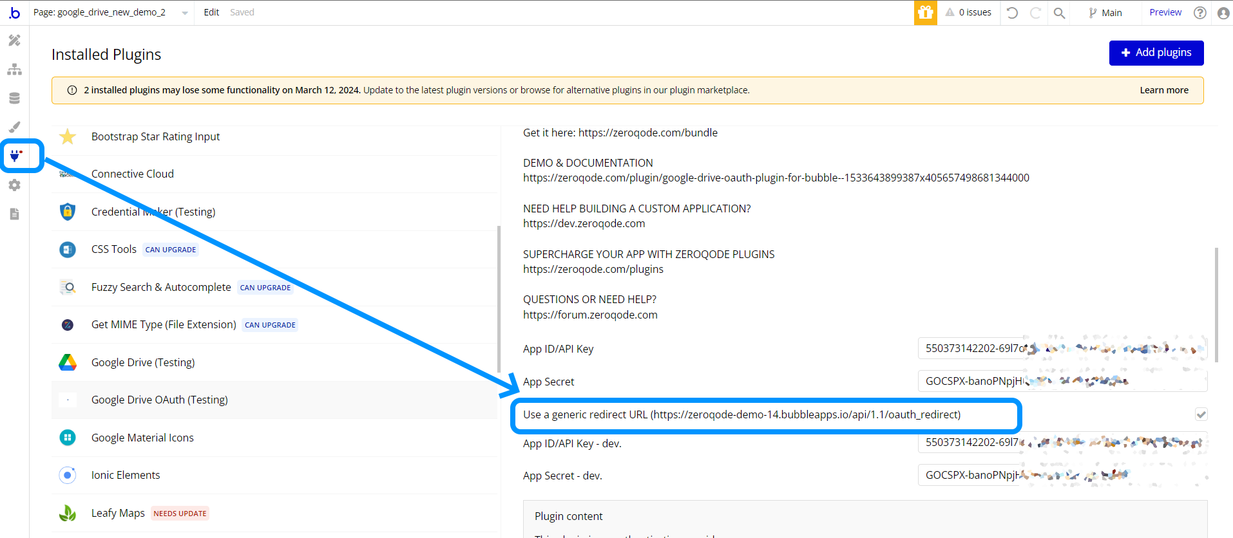
Task: Open the Logs tab document icon
Action: (x=14, y=214)
